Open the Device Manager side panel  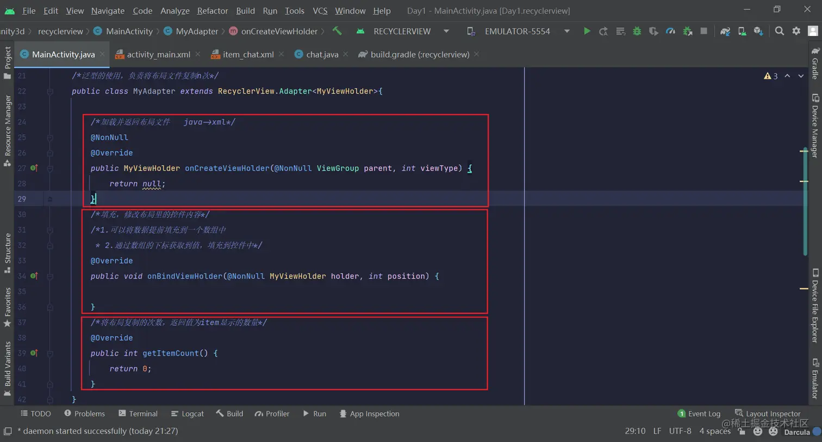(x=815, y=126)
